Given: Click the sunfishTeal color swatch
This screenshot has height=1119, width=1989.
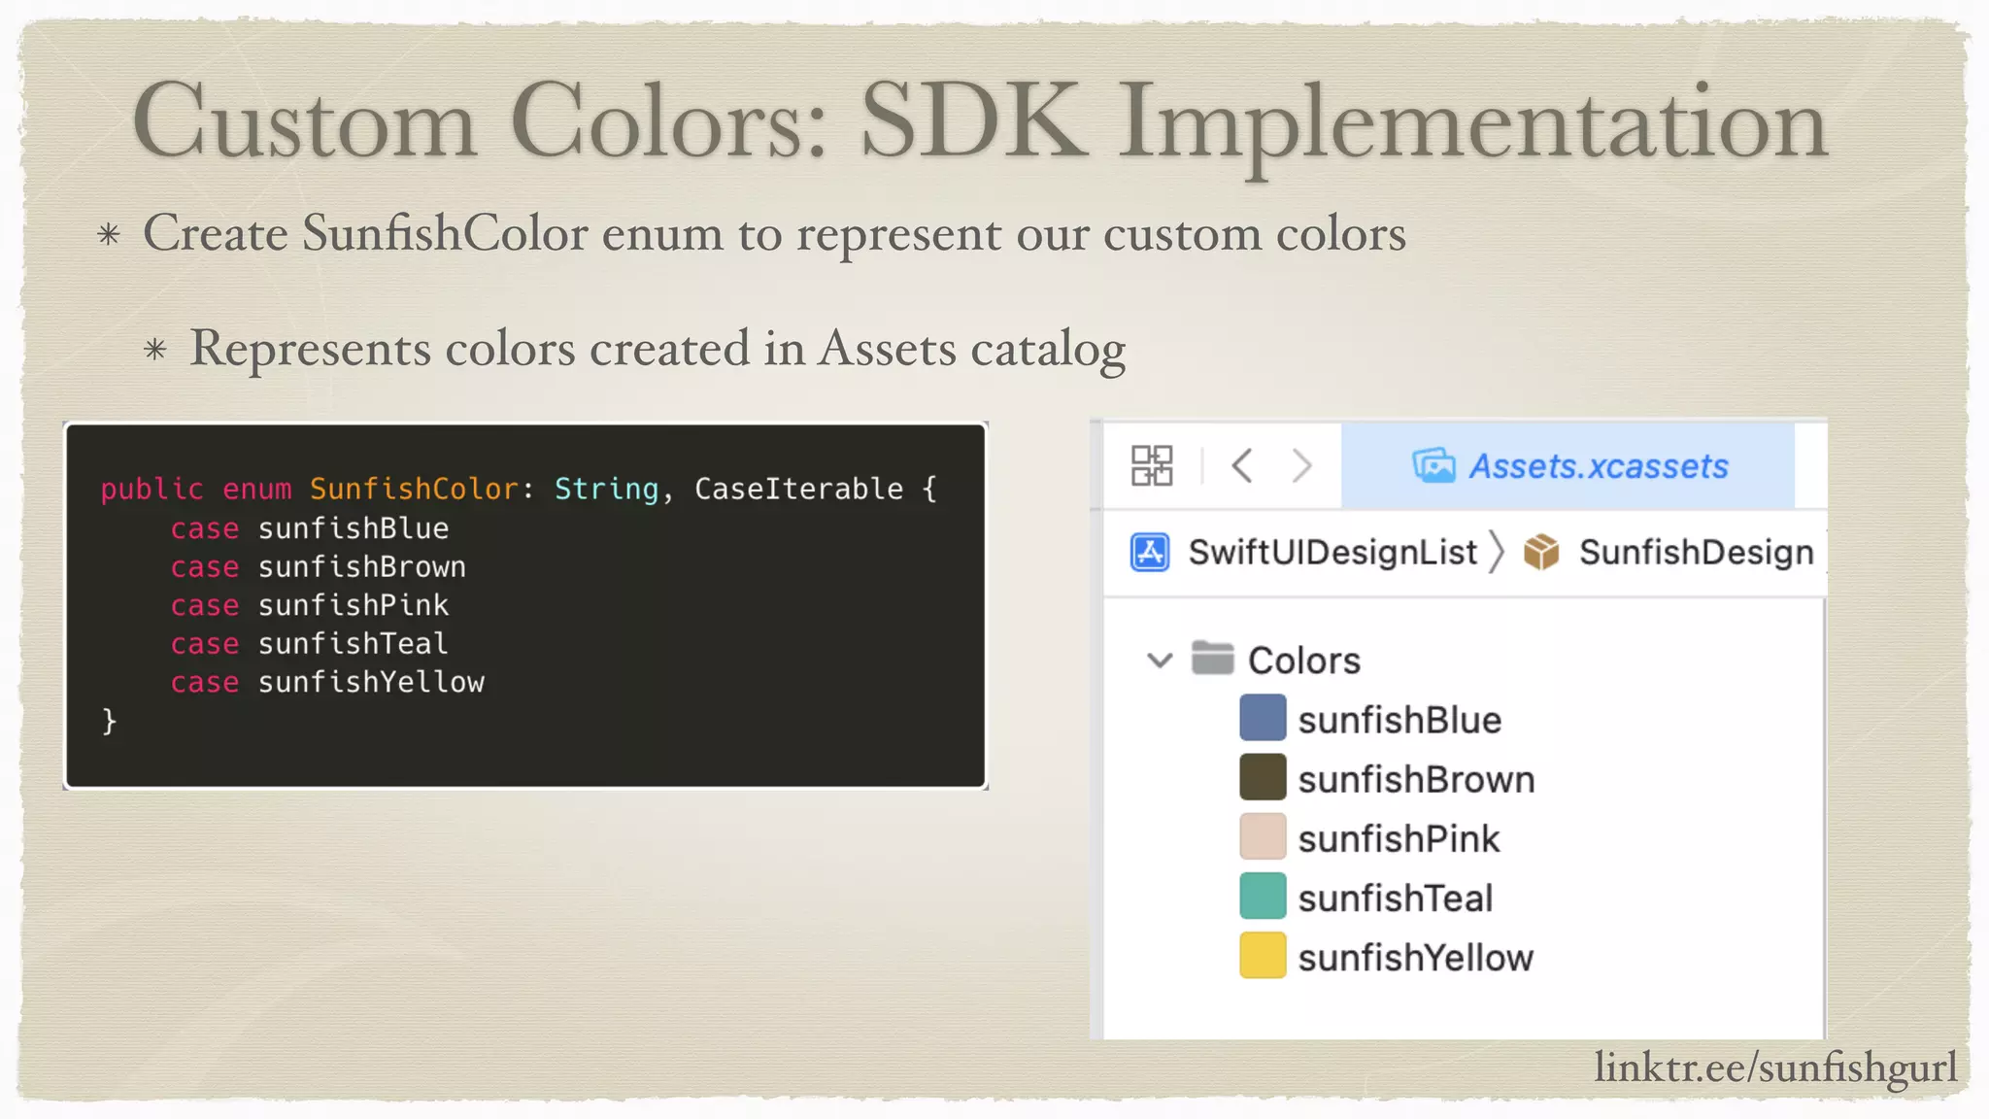Looking at the screenshot, I should (x=1263, y=896).
